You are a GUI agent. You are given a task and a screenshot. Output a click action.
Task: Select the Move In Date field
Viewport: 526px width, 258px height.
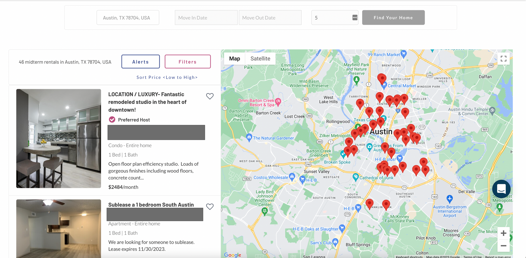pyautogui.click(x=206, y=18)
